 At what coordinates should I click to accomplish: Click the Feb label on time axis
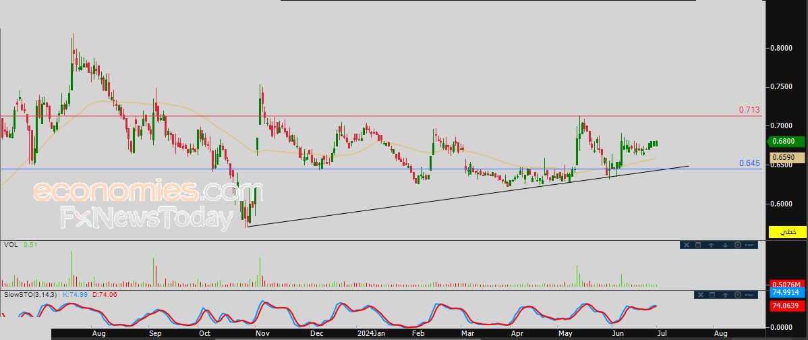click(418, 334)
